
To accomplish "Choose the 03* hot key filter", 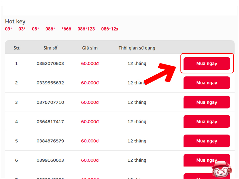I will click(x=22, y=29).
